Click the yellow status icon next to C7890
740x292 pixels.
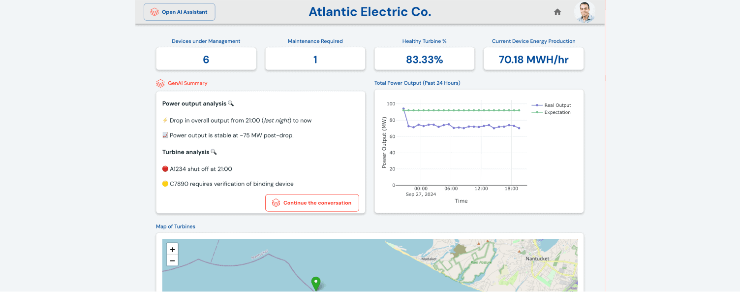click(165, 184)
